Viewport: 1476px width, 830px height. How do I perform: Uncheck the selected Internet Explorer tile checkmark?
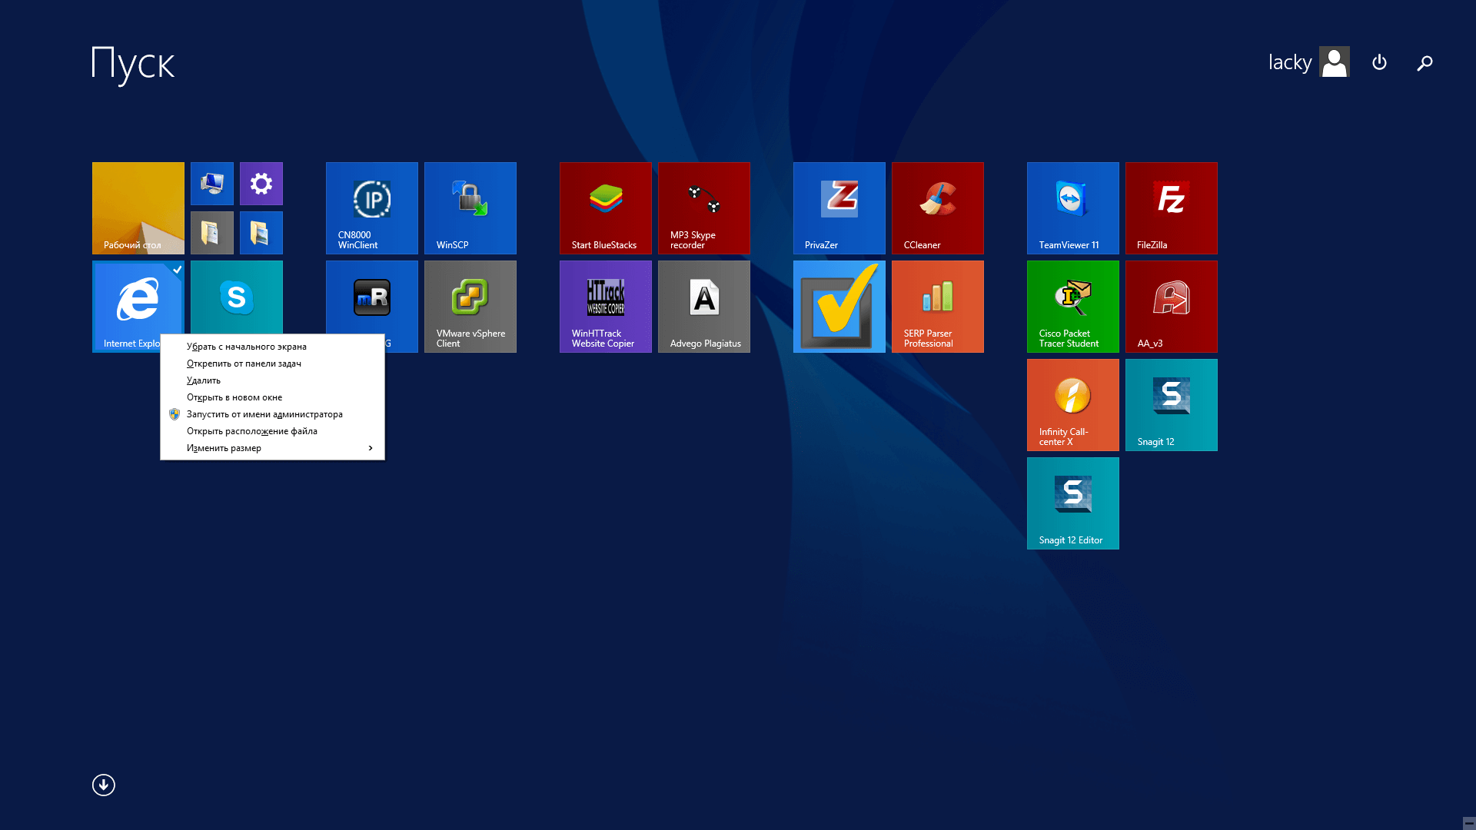click(x=177, y=270)
